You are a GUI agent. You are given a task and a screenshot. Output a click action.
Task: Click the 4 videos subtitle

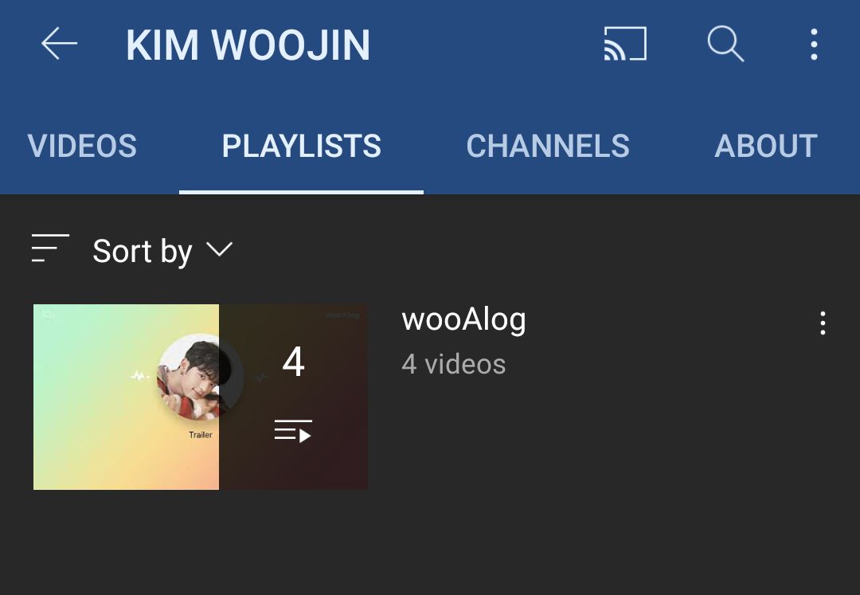pos(454,364)
